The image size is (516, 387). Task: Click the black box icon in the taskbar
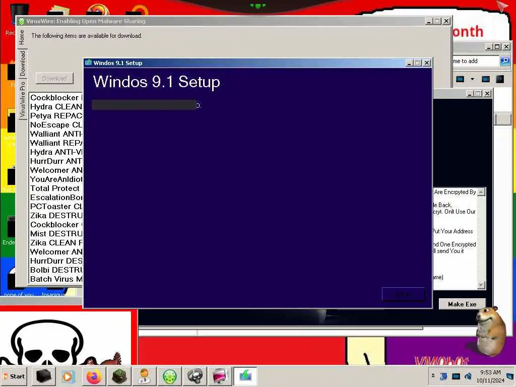point(43,376)
